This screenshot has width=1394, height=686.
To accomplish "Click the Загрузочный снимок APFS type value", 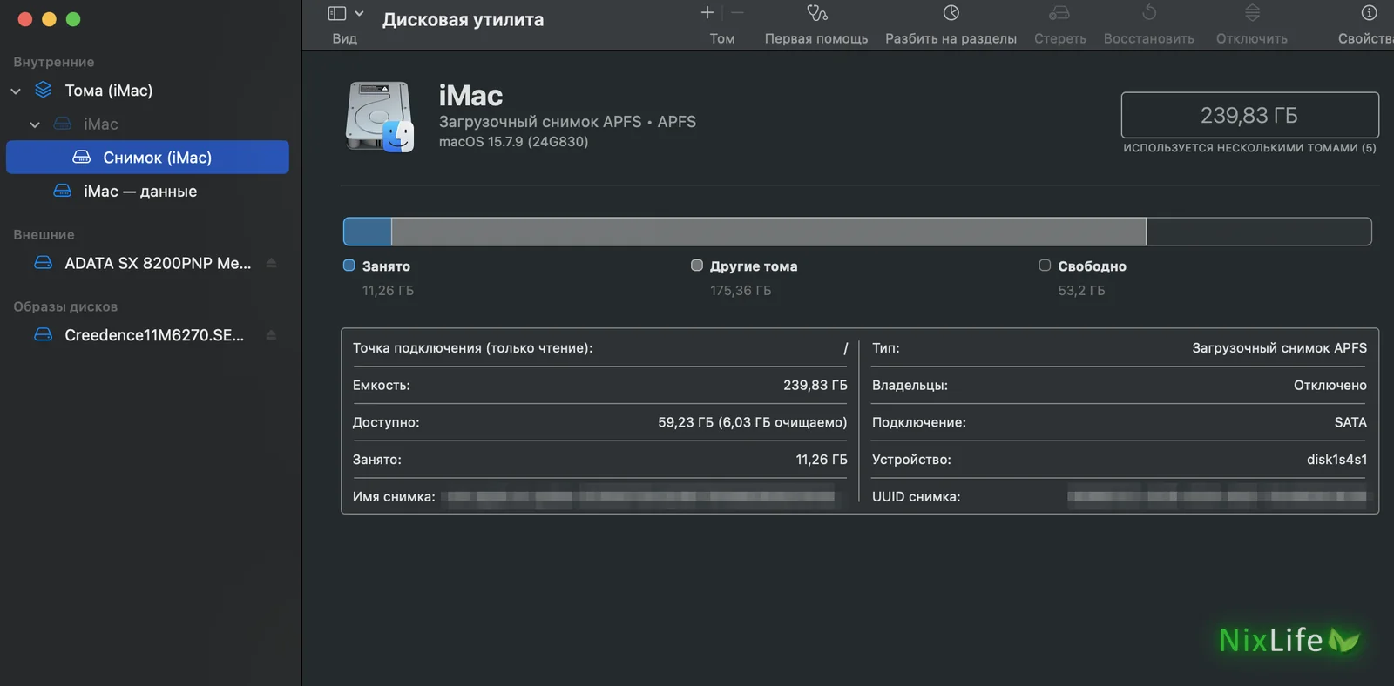I will pos(1279,348).
